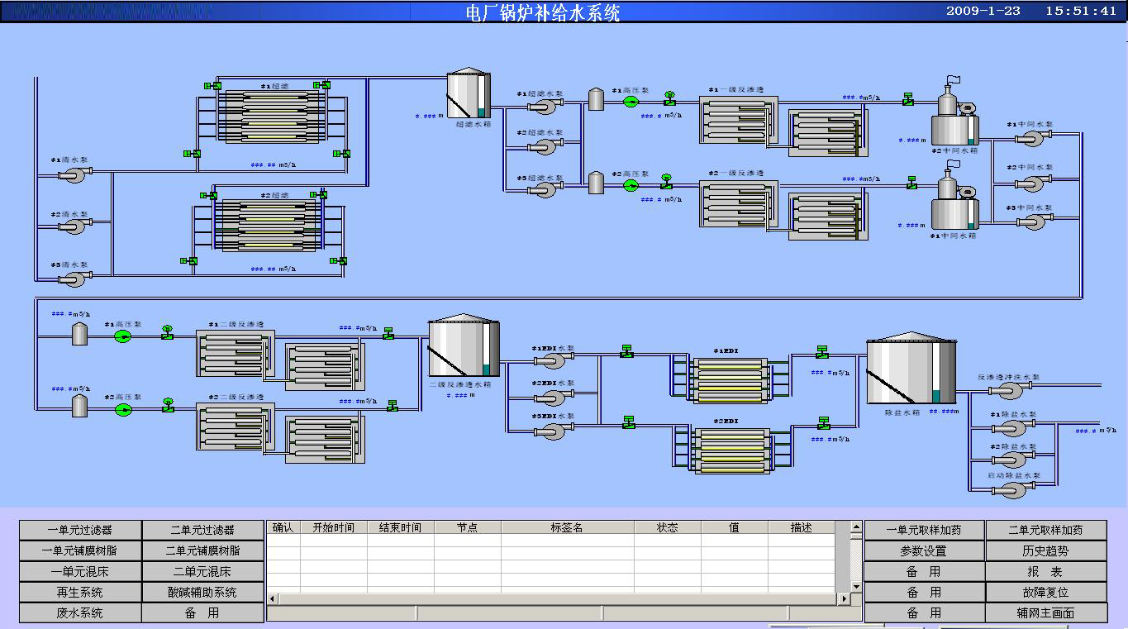Open the 再生系统 screen
The image size is (1128, 629).
click(x=80, y=592)
